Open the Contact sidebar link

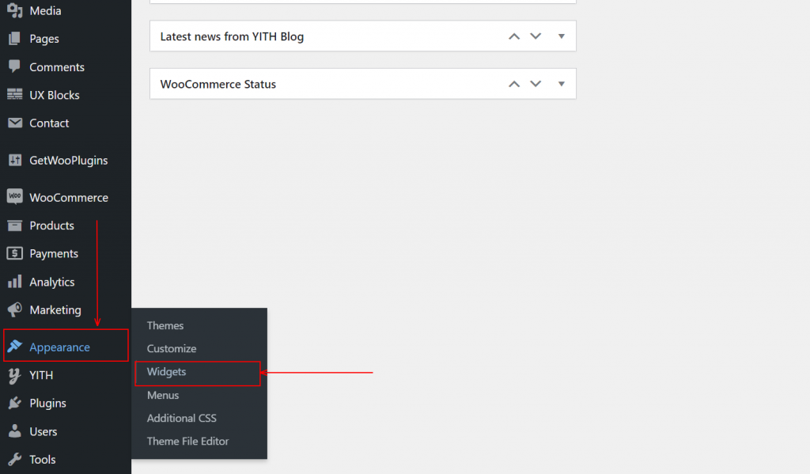pos(49,123)
